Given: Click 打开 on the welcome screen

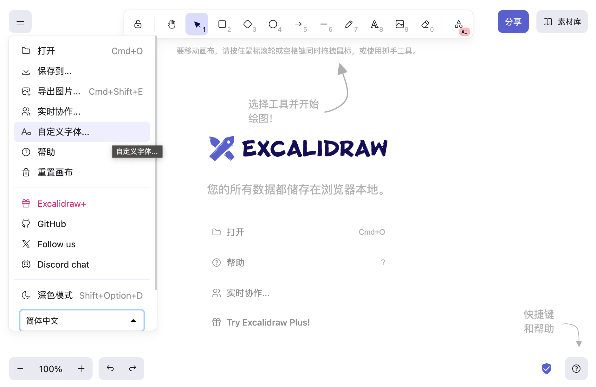Looking at the screenshot, I should 299,232.
